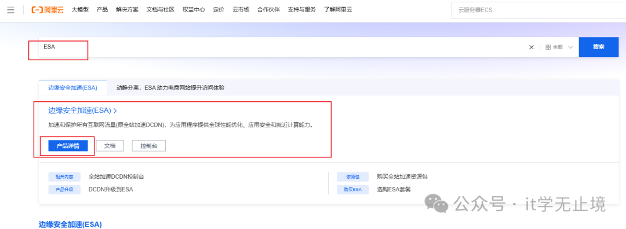
Task: Select the 边缘安全加速(ESA) tab
Action: (72, 88)
